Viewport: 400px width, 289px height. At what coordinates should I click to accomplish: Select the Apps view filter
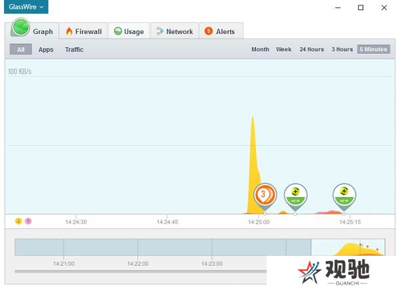point(46,49)
